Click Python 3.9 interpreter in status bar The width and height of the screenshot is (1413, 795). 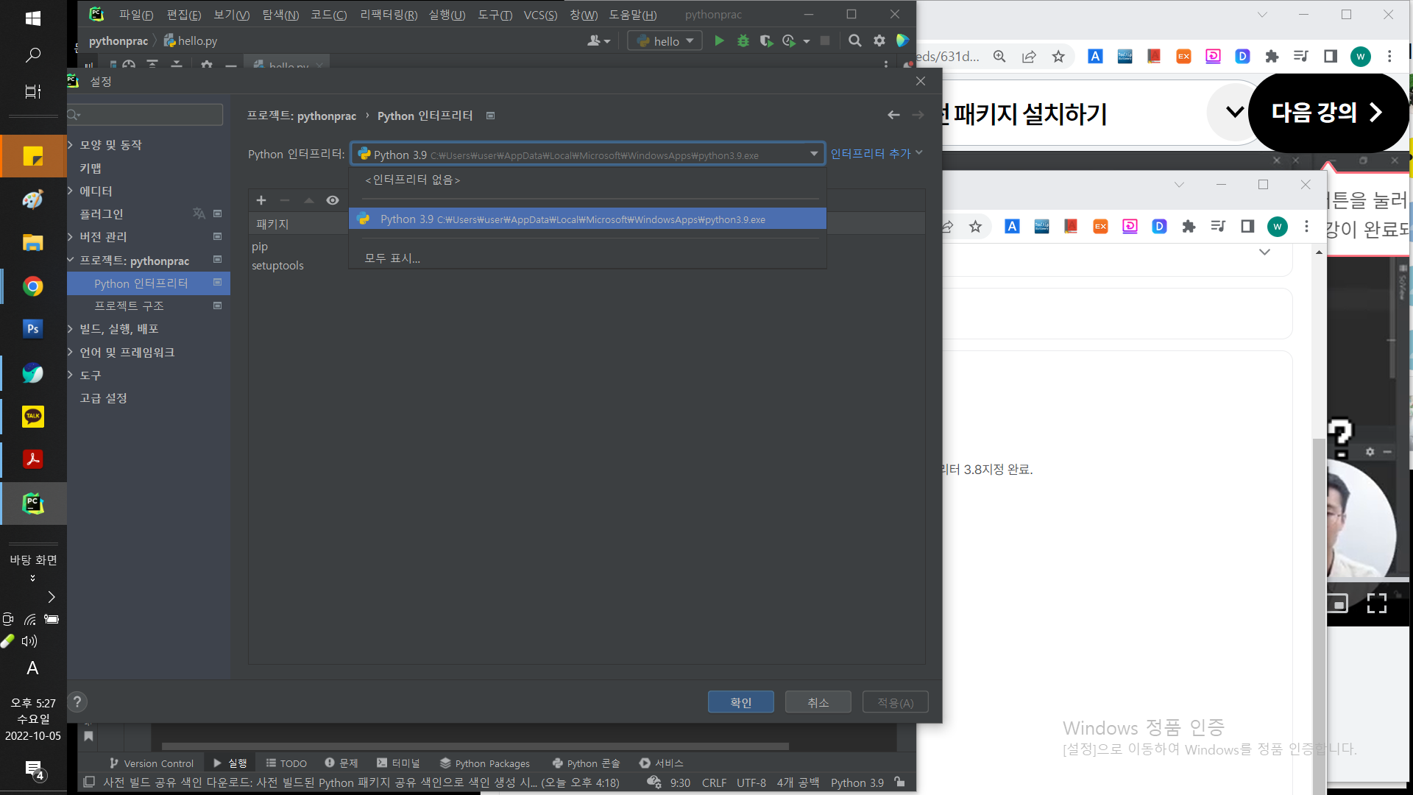click(857, 782)
